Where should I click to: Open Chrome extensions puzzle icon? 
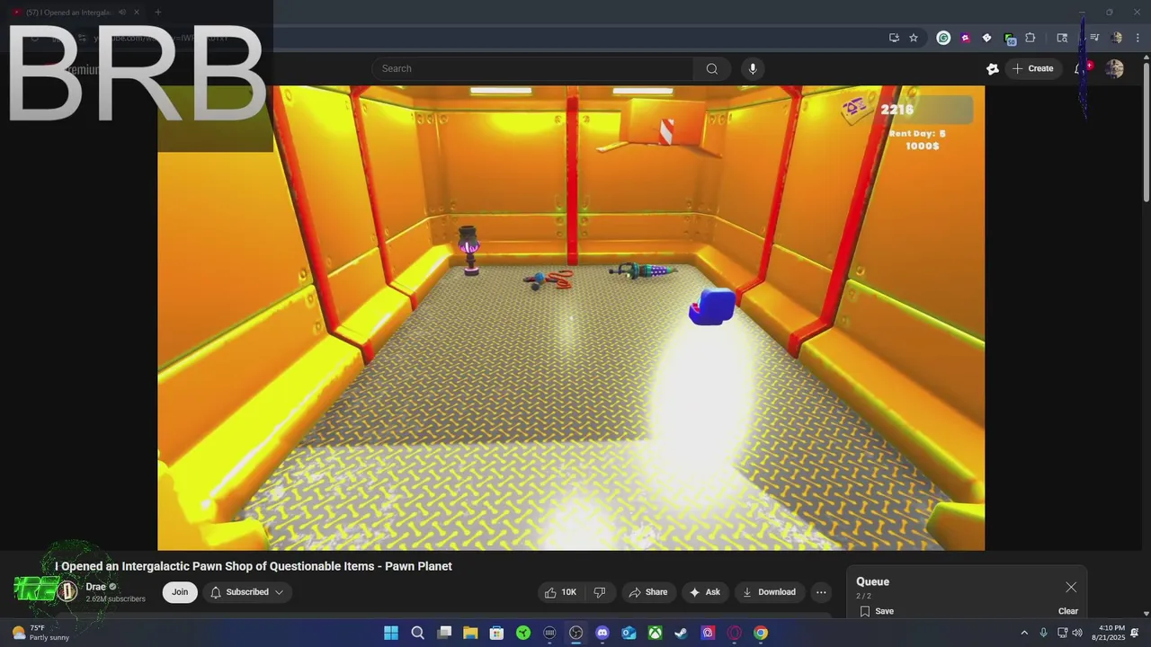coord(1031,38)
